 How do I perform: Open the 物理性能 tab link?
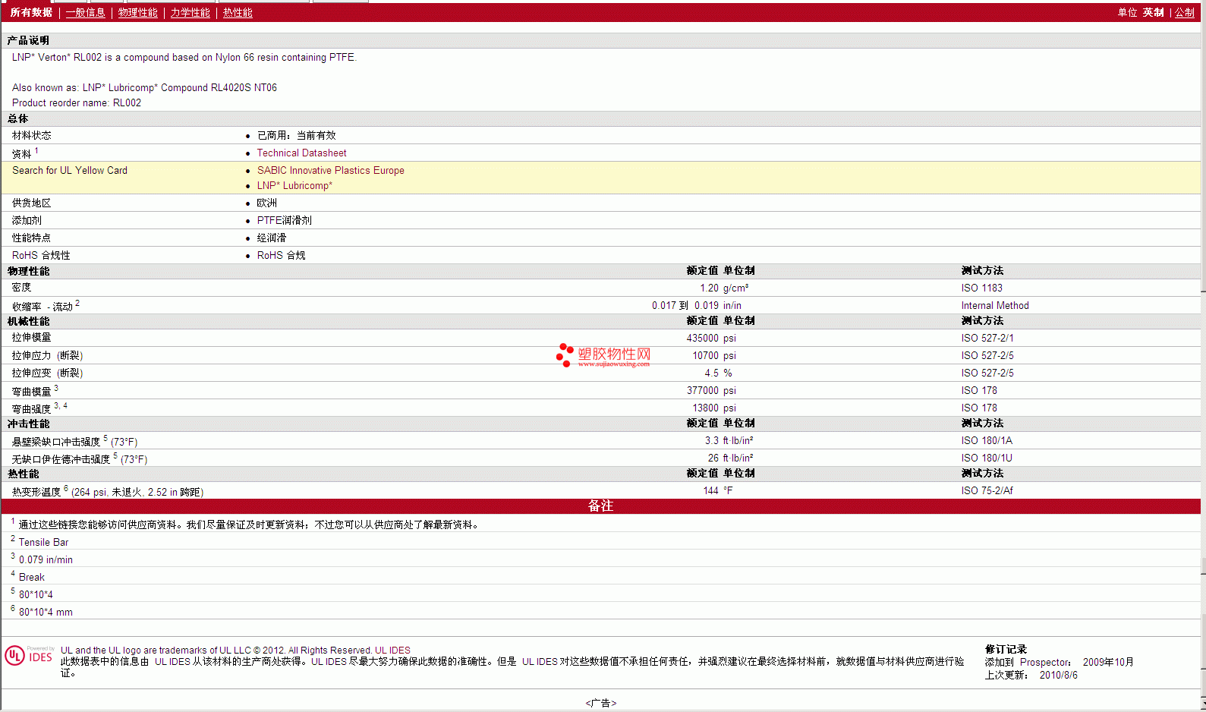click(x=137, y=13)
